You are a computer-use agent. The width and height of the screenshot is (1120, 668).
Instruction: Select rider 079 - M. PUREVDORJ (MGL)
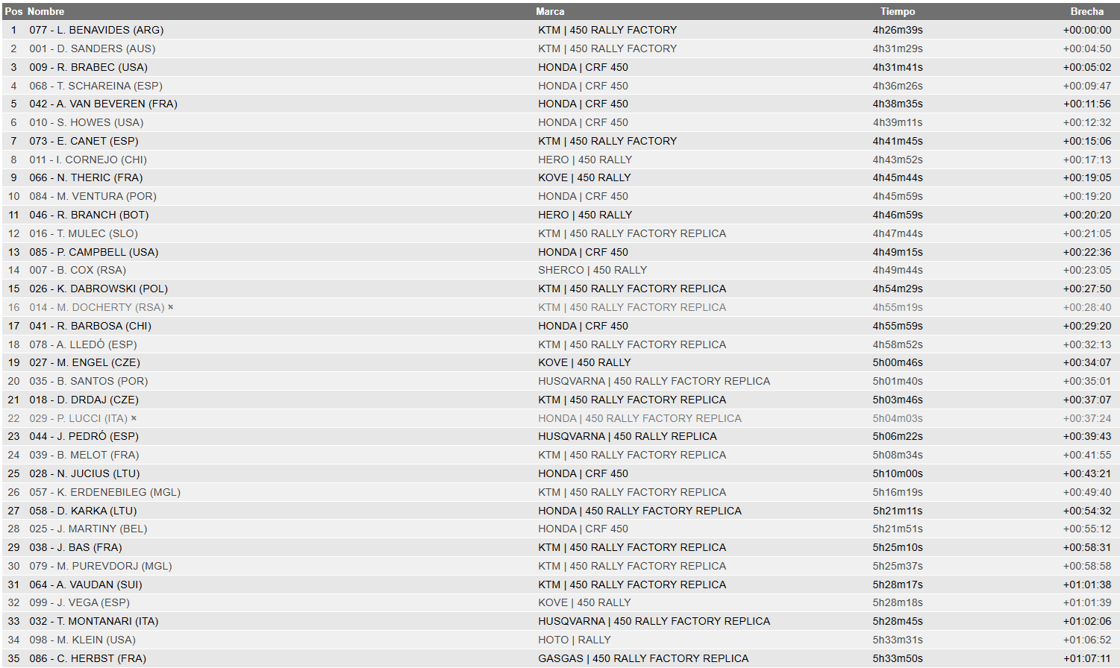101,566
